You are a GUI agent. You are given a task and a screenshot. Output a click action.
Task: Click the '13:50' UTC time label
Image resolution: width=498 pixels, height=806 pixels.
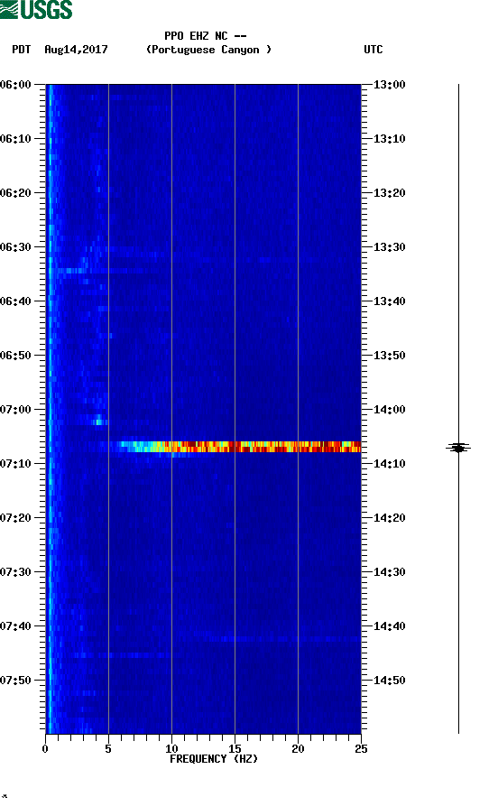[x=390, y=356]
